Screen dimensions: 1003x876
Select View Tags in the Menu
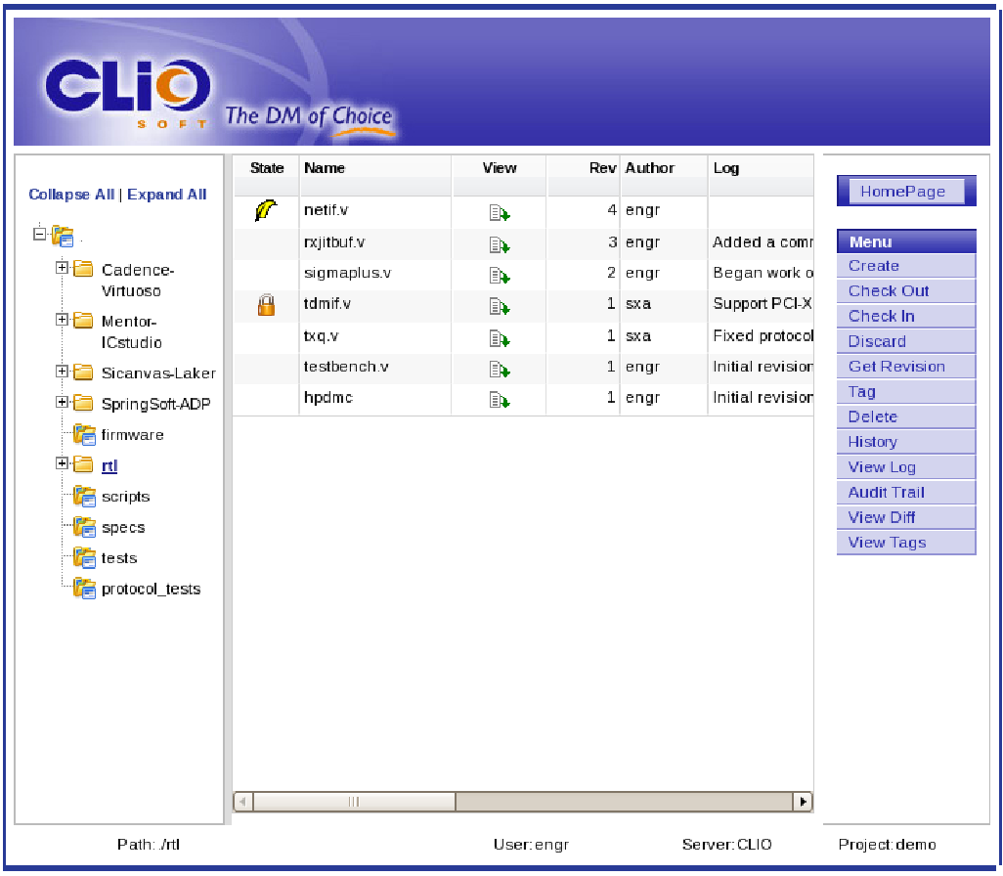click(906, 543)
